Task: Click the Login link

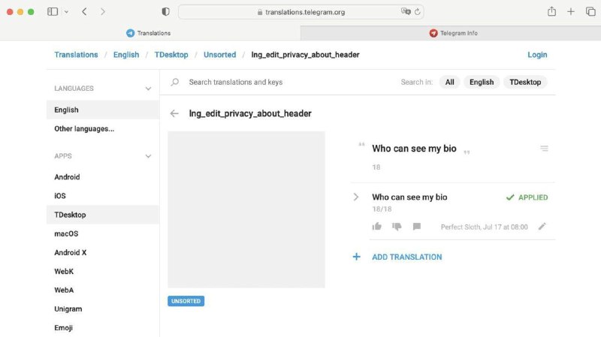Action: pos(537,55)
